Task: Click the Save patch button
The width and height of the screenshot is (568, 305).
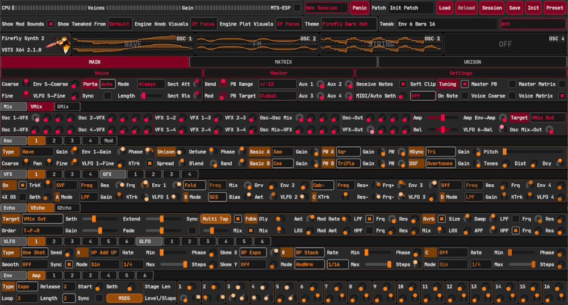Action: (x=515, y=7)
